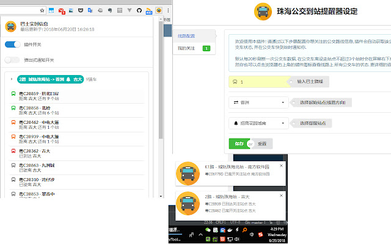Image resolution: width=391 pixels, height=244 pixels.
Task: Open the browser three-dot menu
Action: coord(168,10)
